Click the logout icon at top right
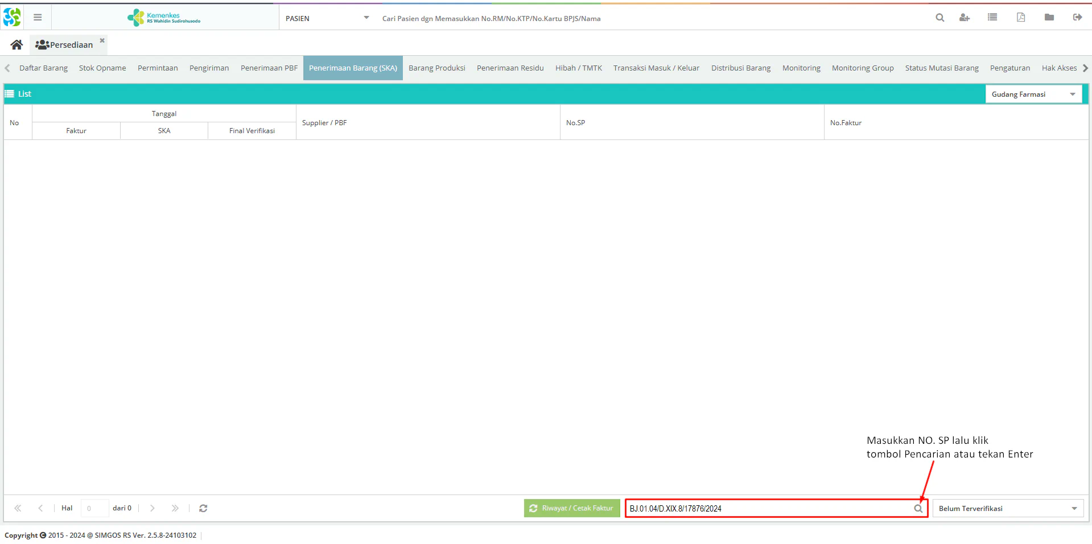This screenshot has height=544, width=1092. pos(1077,18)
